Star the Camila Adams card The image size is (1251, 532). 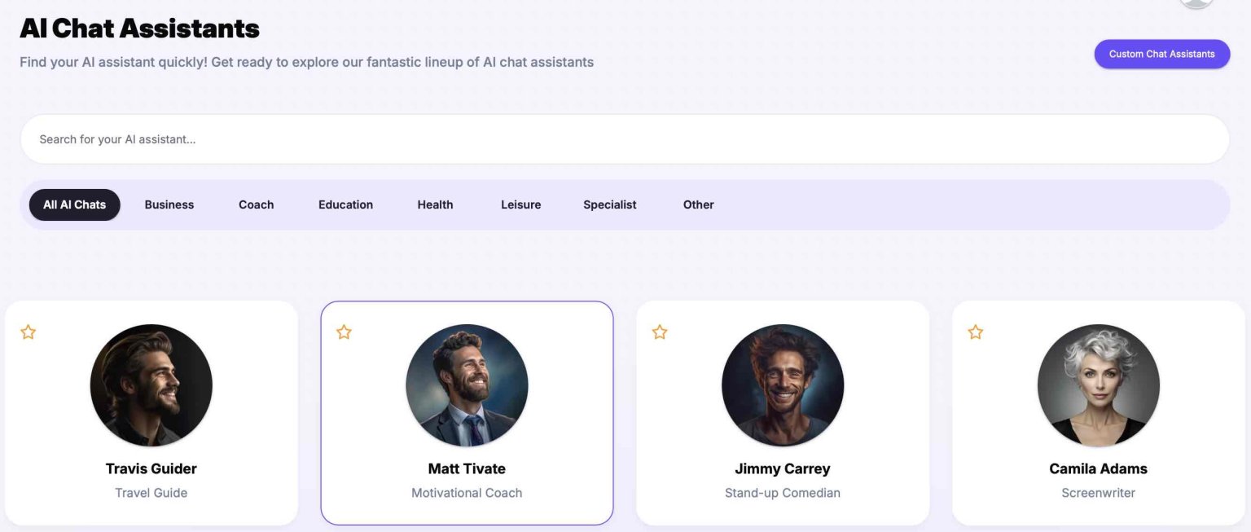975,332
